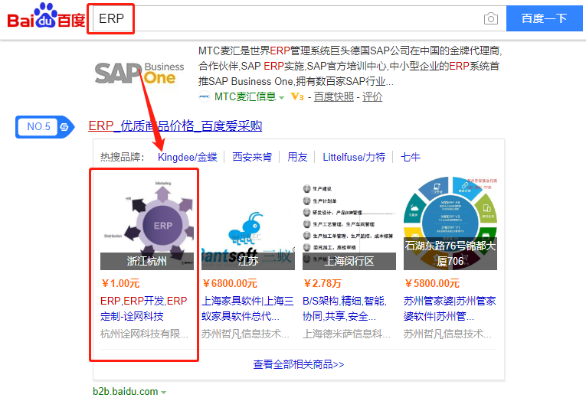Expand the b2b.baidu.com dropdown arrow
This screenshot has width=586, height=401.
[164, 393]
